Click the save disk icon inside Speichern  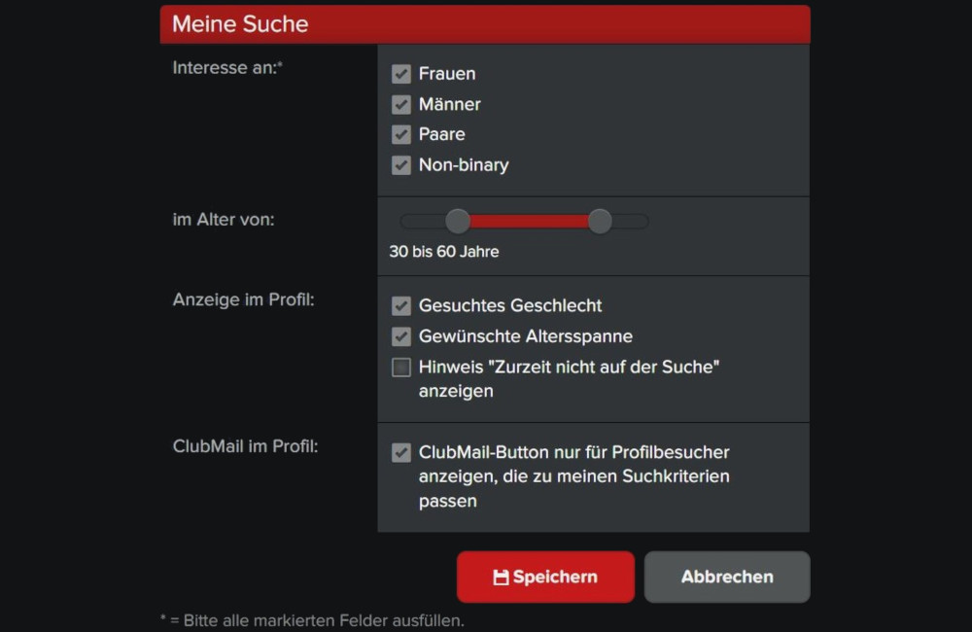500,576
